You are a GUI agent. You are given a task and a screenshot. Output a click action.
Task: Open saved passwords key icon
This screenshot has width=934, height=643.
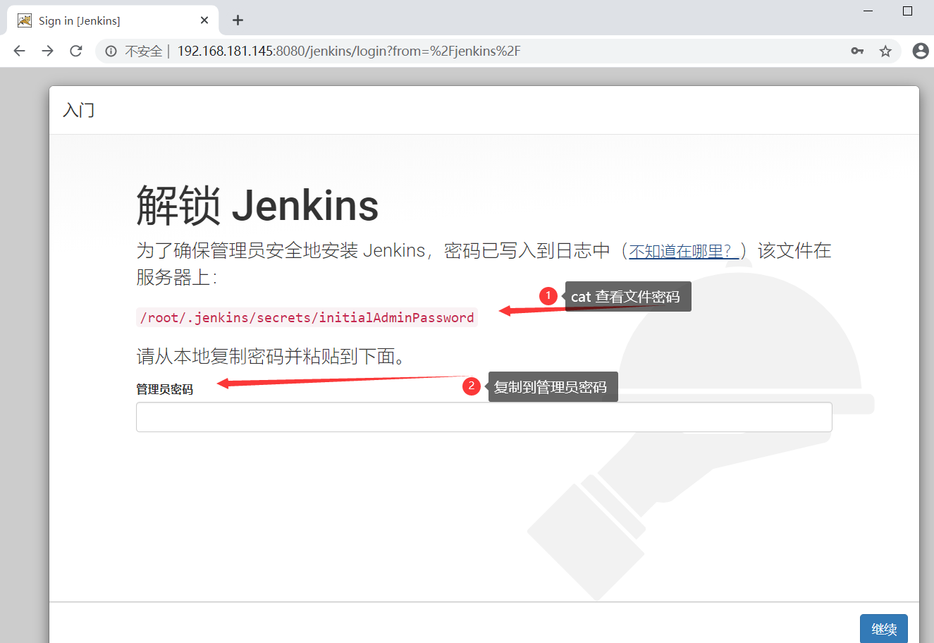tap(857, 51)
